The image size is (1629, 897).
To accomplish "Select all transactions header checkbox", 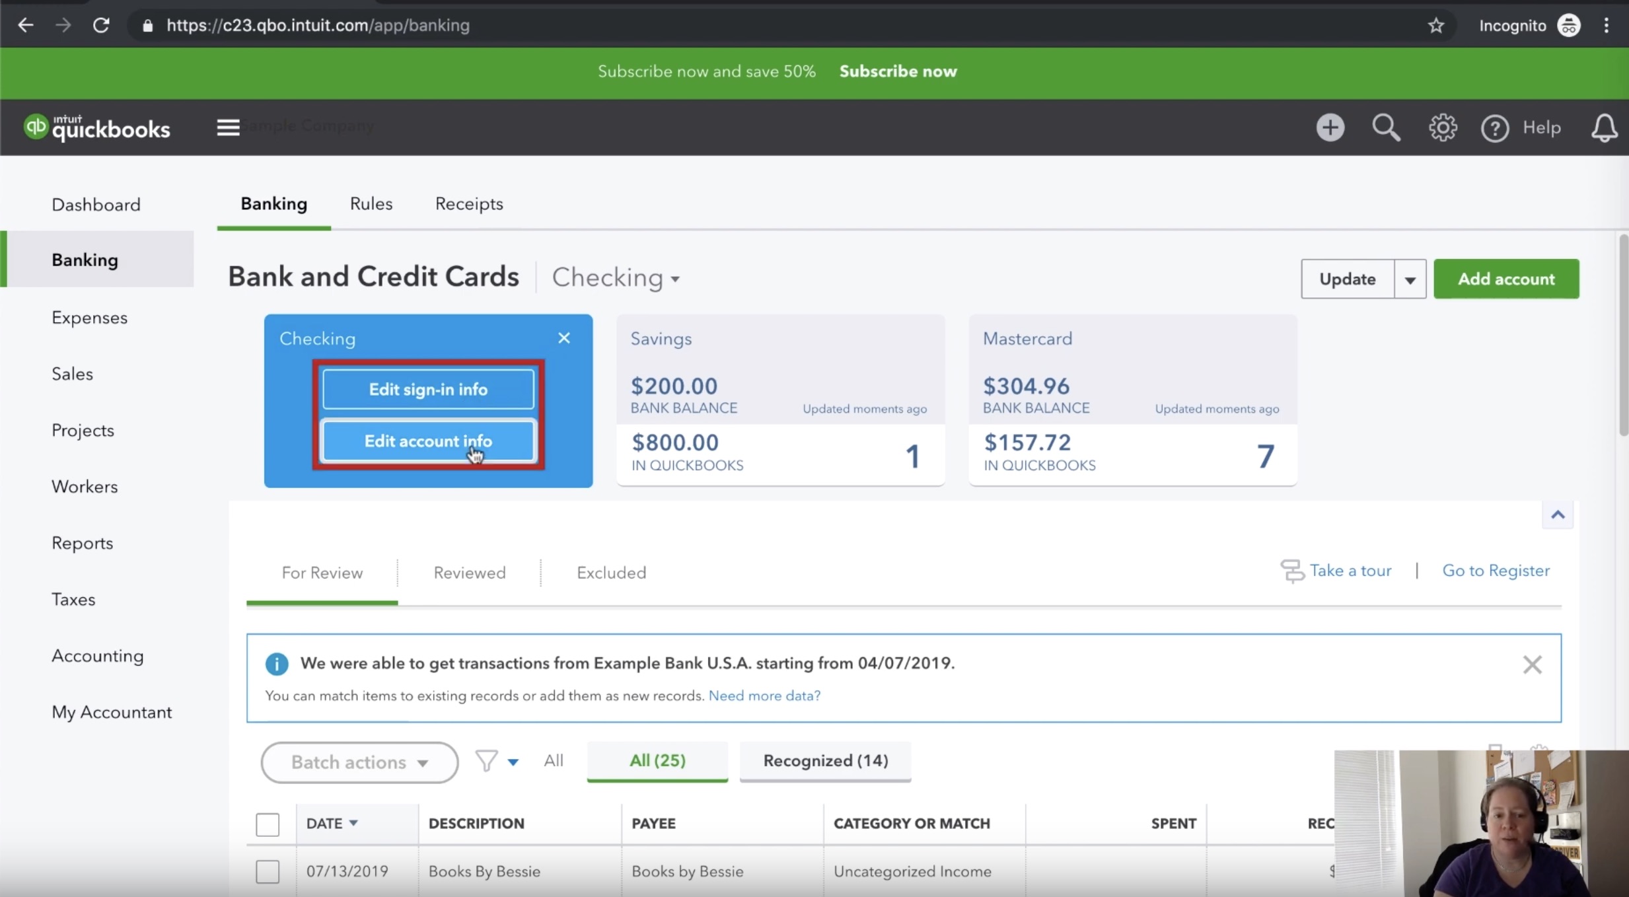I will 268,824.
